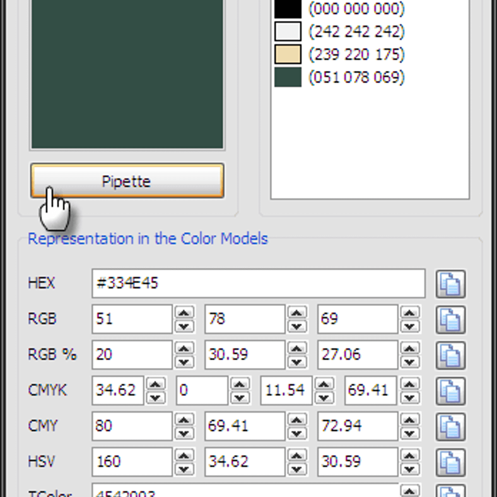The image size is (497, 497).
Task: Decrease the HSV hue value
Action: click(184, 469)
